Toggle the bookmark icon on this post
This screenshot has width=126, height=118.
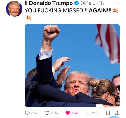pos(108,113)
